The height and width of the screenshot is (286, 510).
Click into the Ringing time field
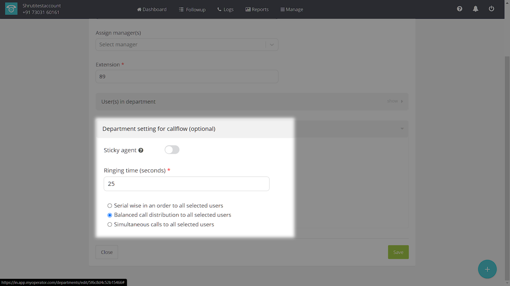point(186,184)
